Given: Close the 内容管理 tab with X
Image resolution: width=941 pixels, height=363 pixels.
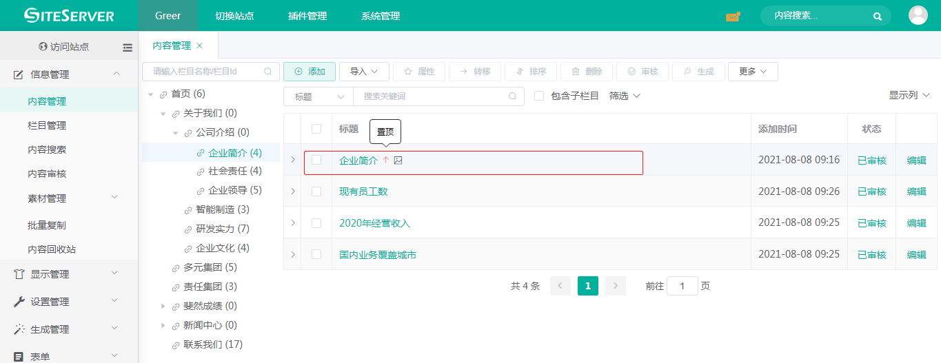Looking at the screenshot, I should pos(200,45).
